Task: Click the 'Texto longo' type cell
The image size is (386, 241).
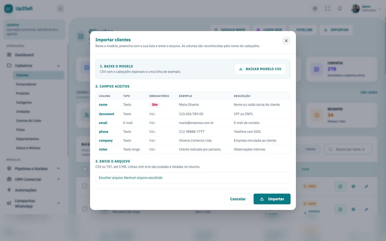Action: (x=132, y=149)
